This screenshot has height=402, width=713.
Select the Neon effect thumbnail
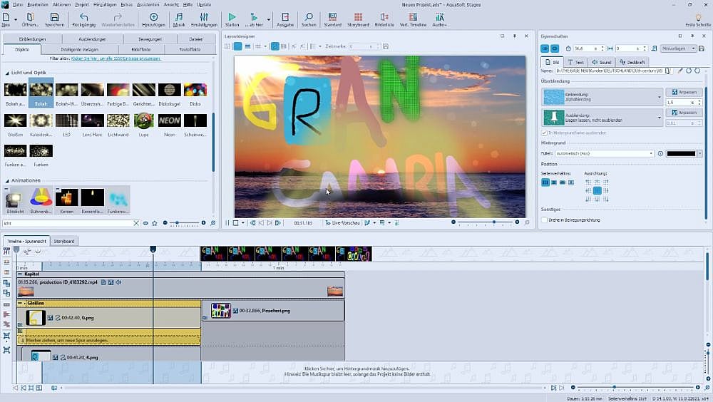click(169, 120)
